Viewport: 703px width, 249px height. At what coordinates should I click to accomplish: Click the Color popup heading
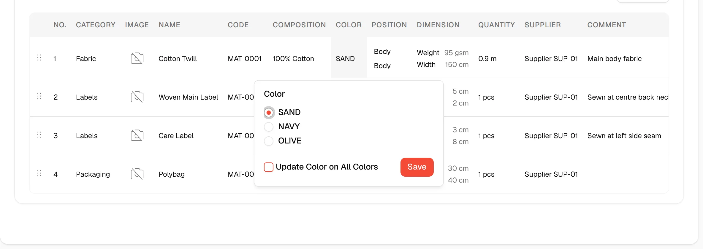[274, 94]
